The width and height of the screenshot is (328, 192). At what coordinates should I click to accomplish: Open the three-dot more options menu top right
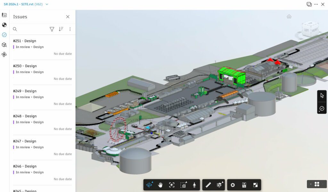pyautogui.click(x=316, y=4)
